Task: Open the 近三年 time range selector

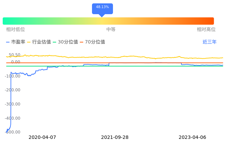Action: tap(209, 42)
